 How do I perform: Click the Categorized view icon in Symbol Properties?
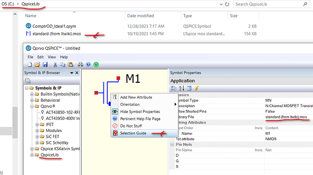tap(173, 88)
